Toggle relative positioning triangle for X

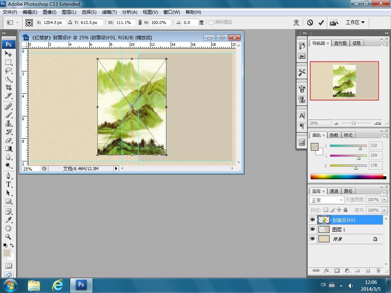tap(70, 22)
